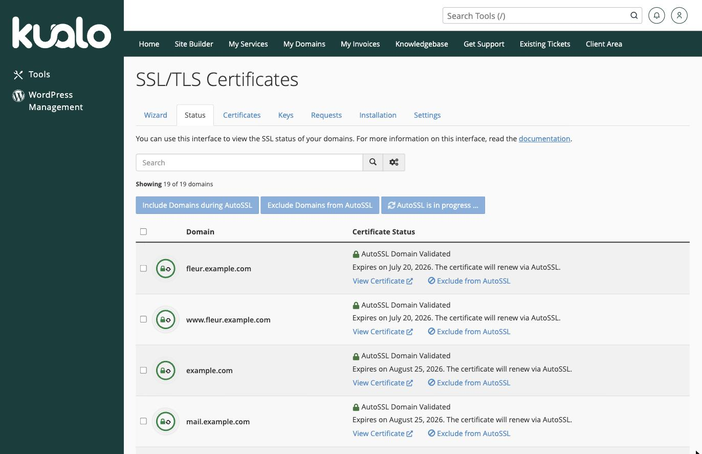Open My Domains menu item
702x454 pixels.
304,44
